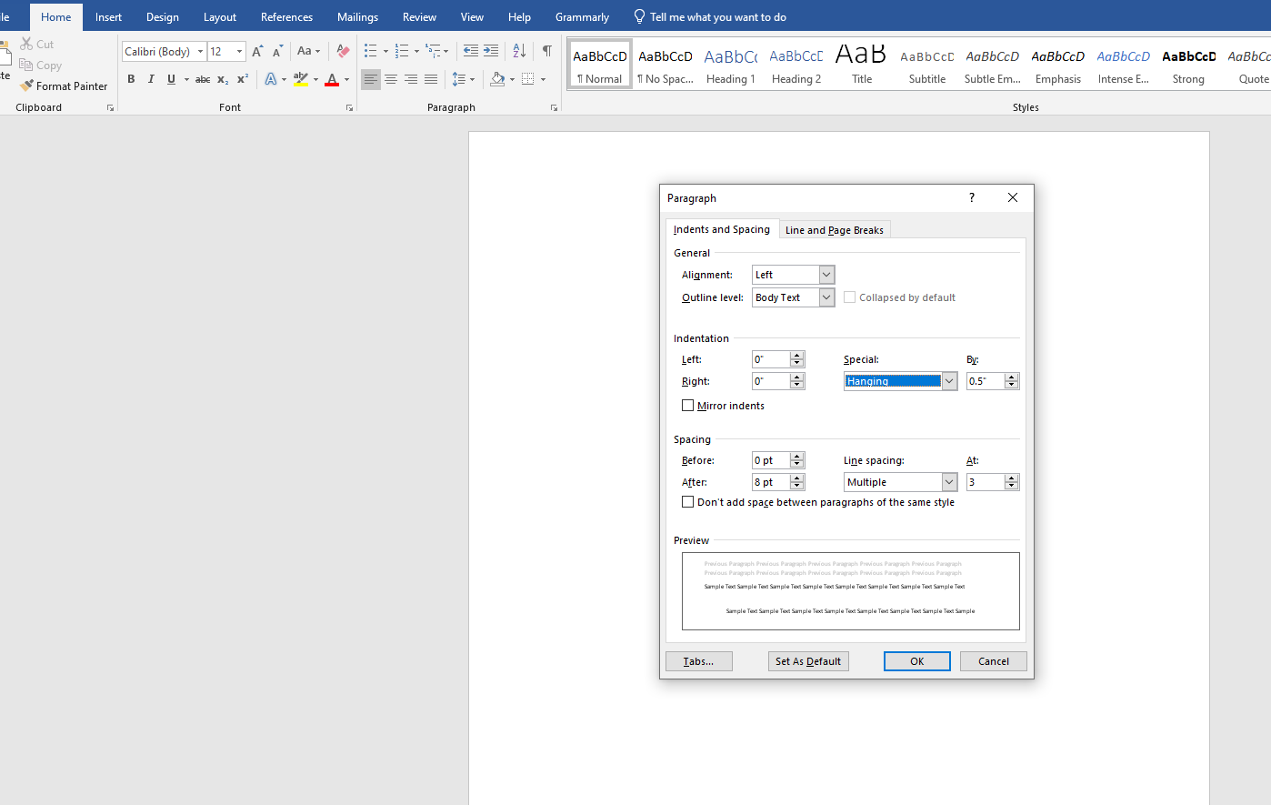Click the Spacing After field
Image resolution: width=1271 pixels, height=805 pixels.
[771, 482]
